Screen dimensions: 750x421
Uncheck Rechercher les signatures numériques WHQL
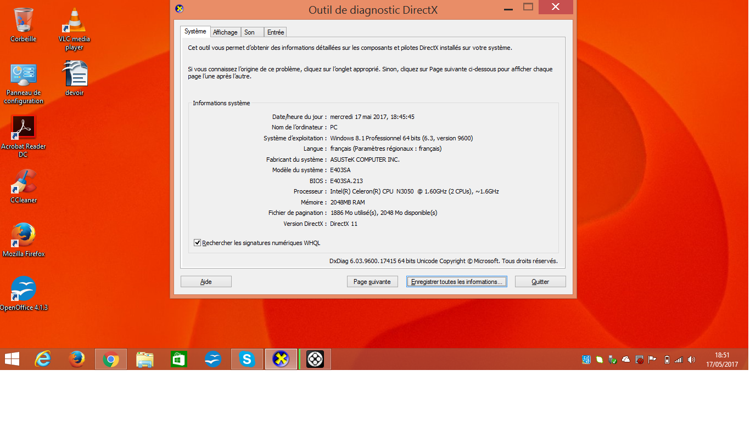[x=198, y=242]
